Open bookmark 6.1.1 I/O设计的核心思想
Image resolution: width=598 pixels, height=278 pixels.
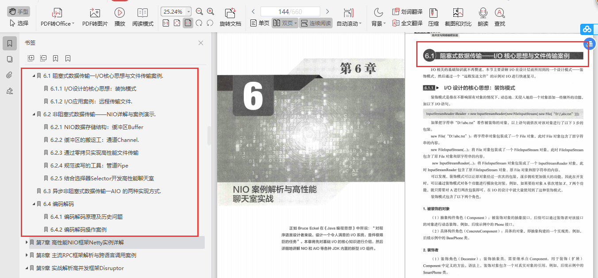[93, 89]
